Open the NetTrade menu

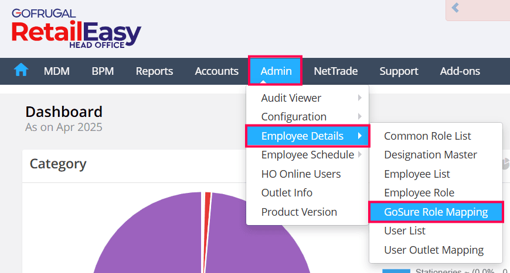pos(335,71)
